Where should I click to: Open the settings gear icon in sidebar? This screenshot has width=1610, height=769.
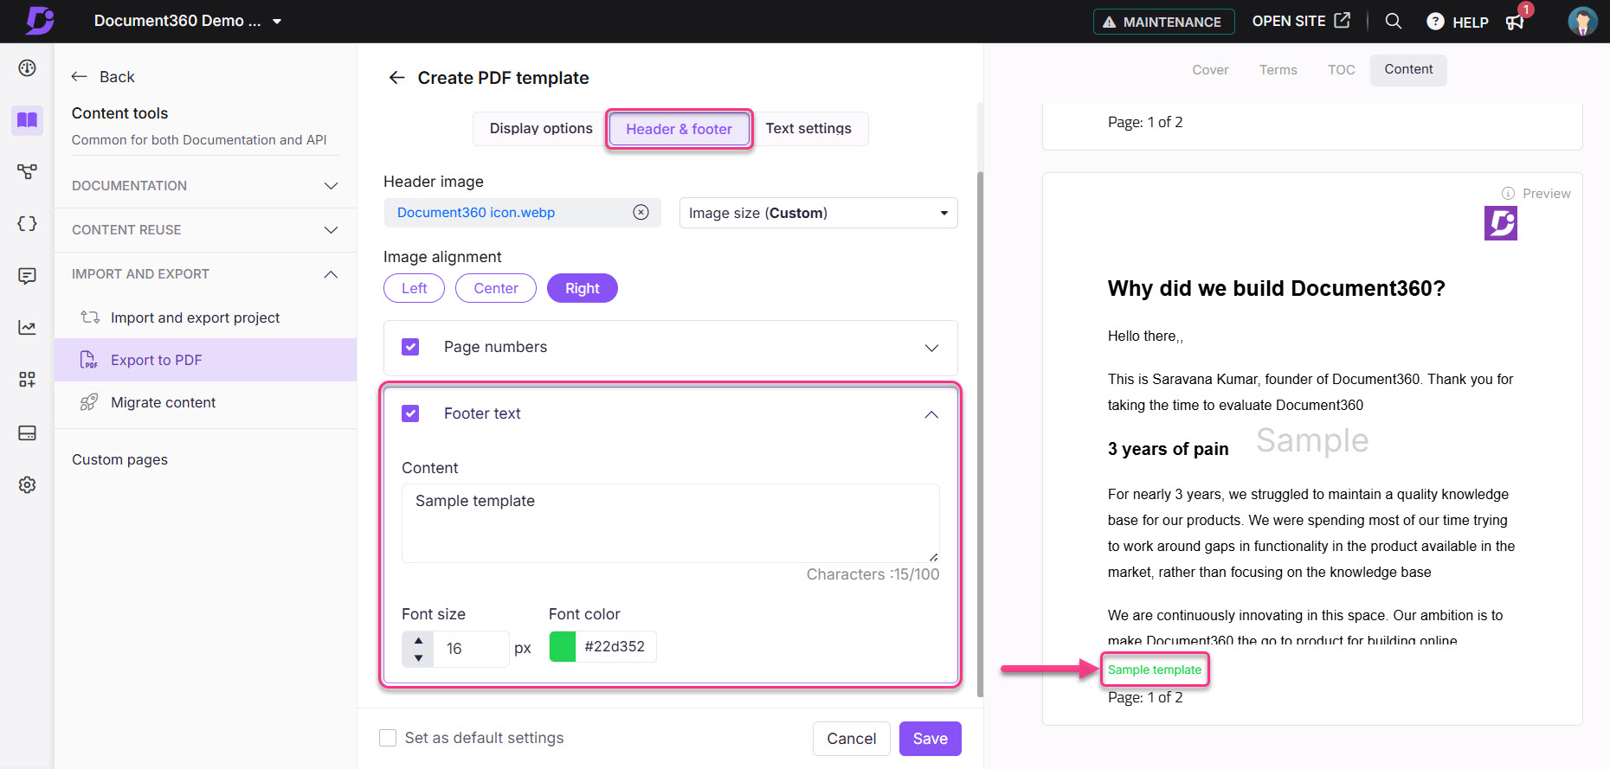point(28,484)
